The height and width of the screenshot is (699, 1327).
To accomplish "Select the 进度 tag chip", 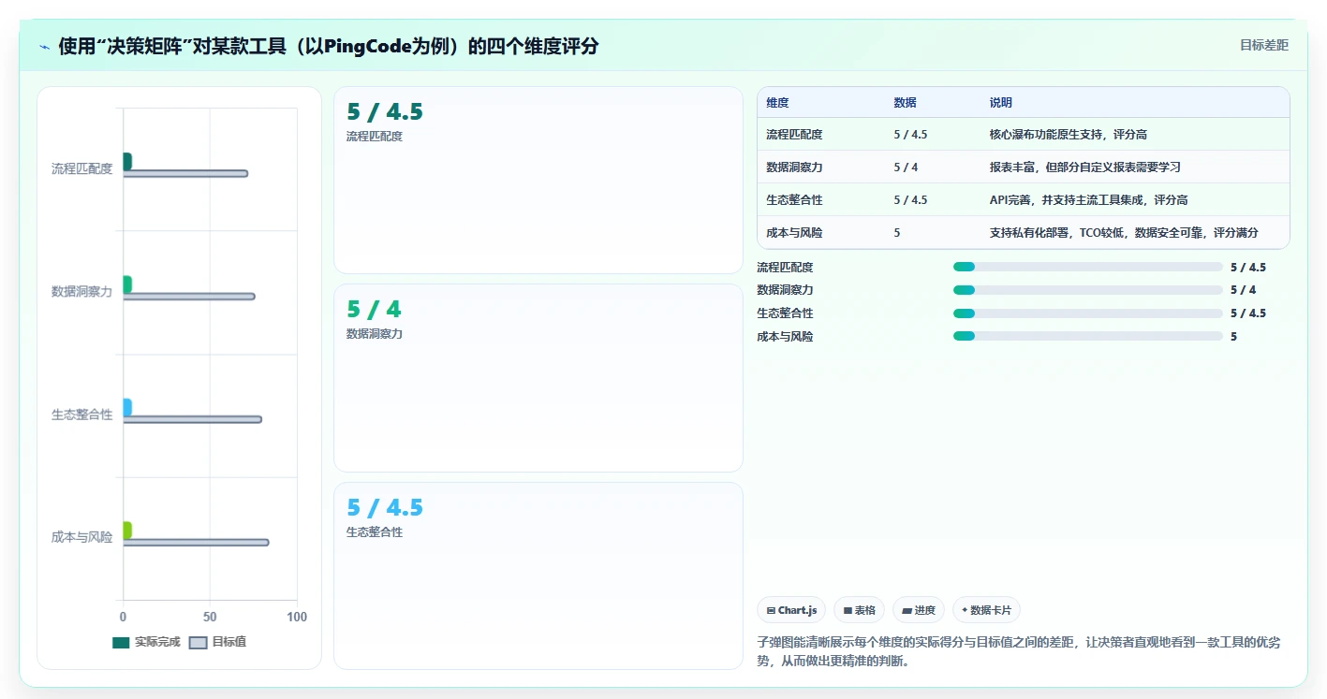I will pos(919,610).
